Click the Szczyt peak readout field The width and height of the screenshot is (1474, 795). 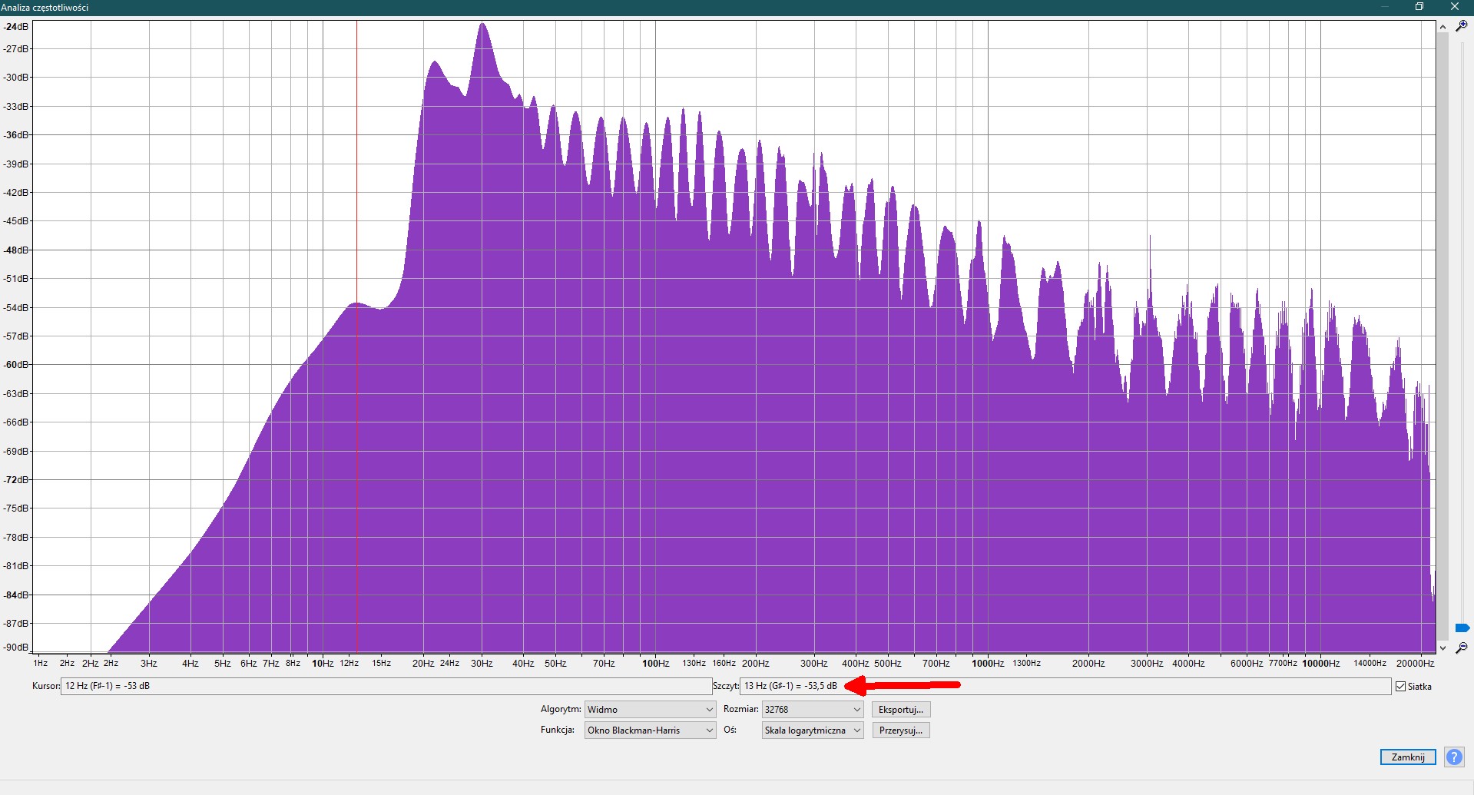pos(1065,686)
